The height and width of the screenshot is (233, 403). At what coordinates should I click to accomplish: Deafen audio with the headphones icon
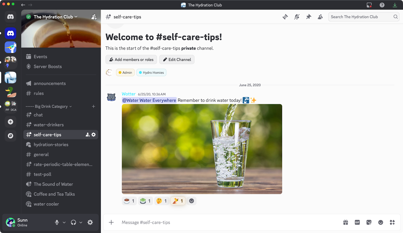coord(73,222)
